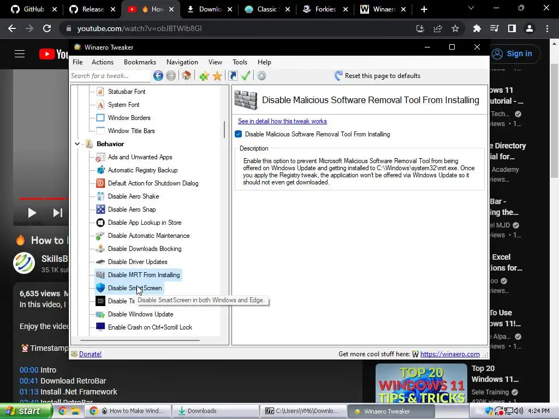Open Disable App Lookup in Store
This screenshot has width=559, height=419.
[x=144, y=223]
